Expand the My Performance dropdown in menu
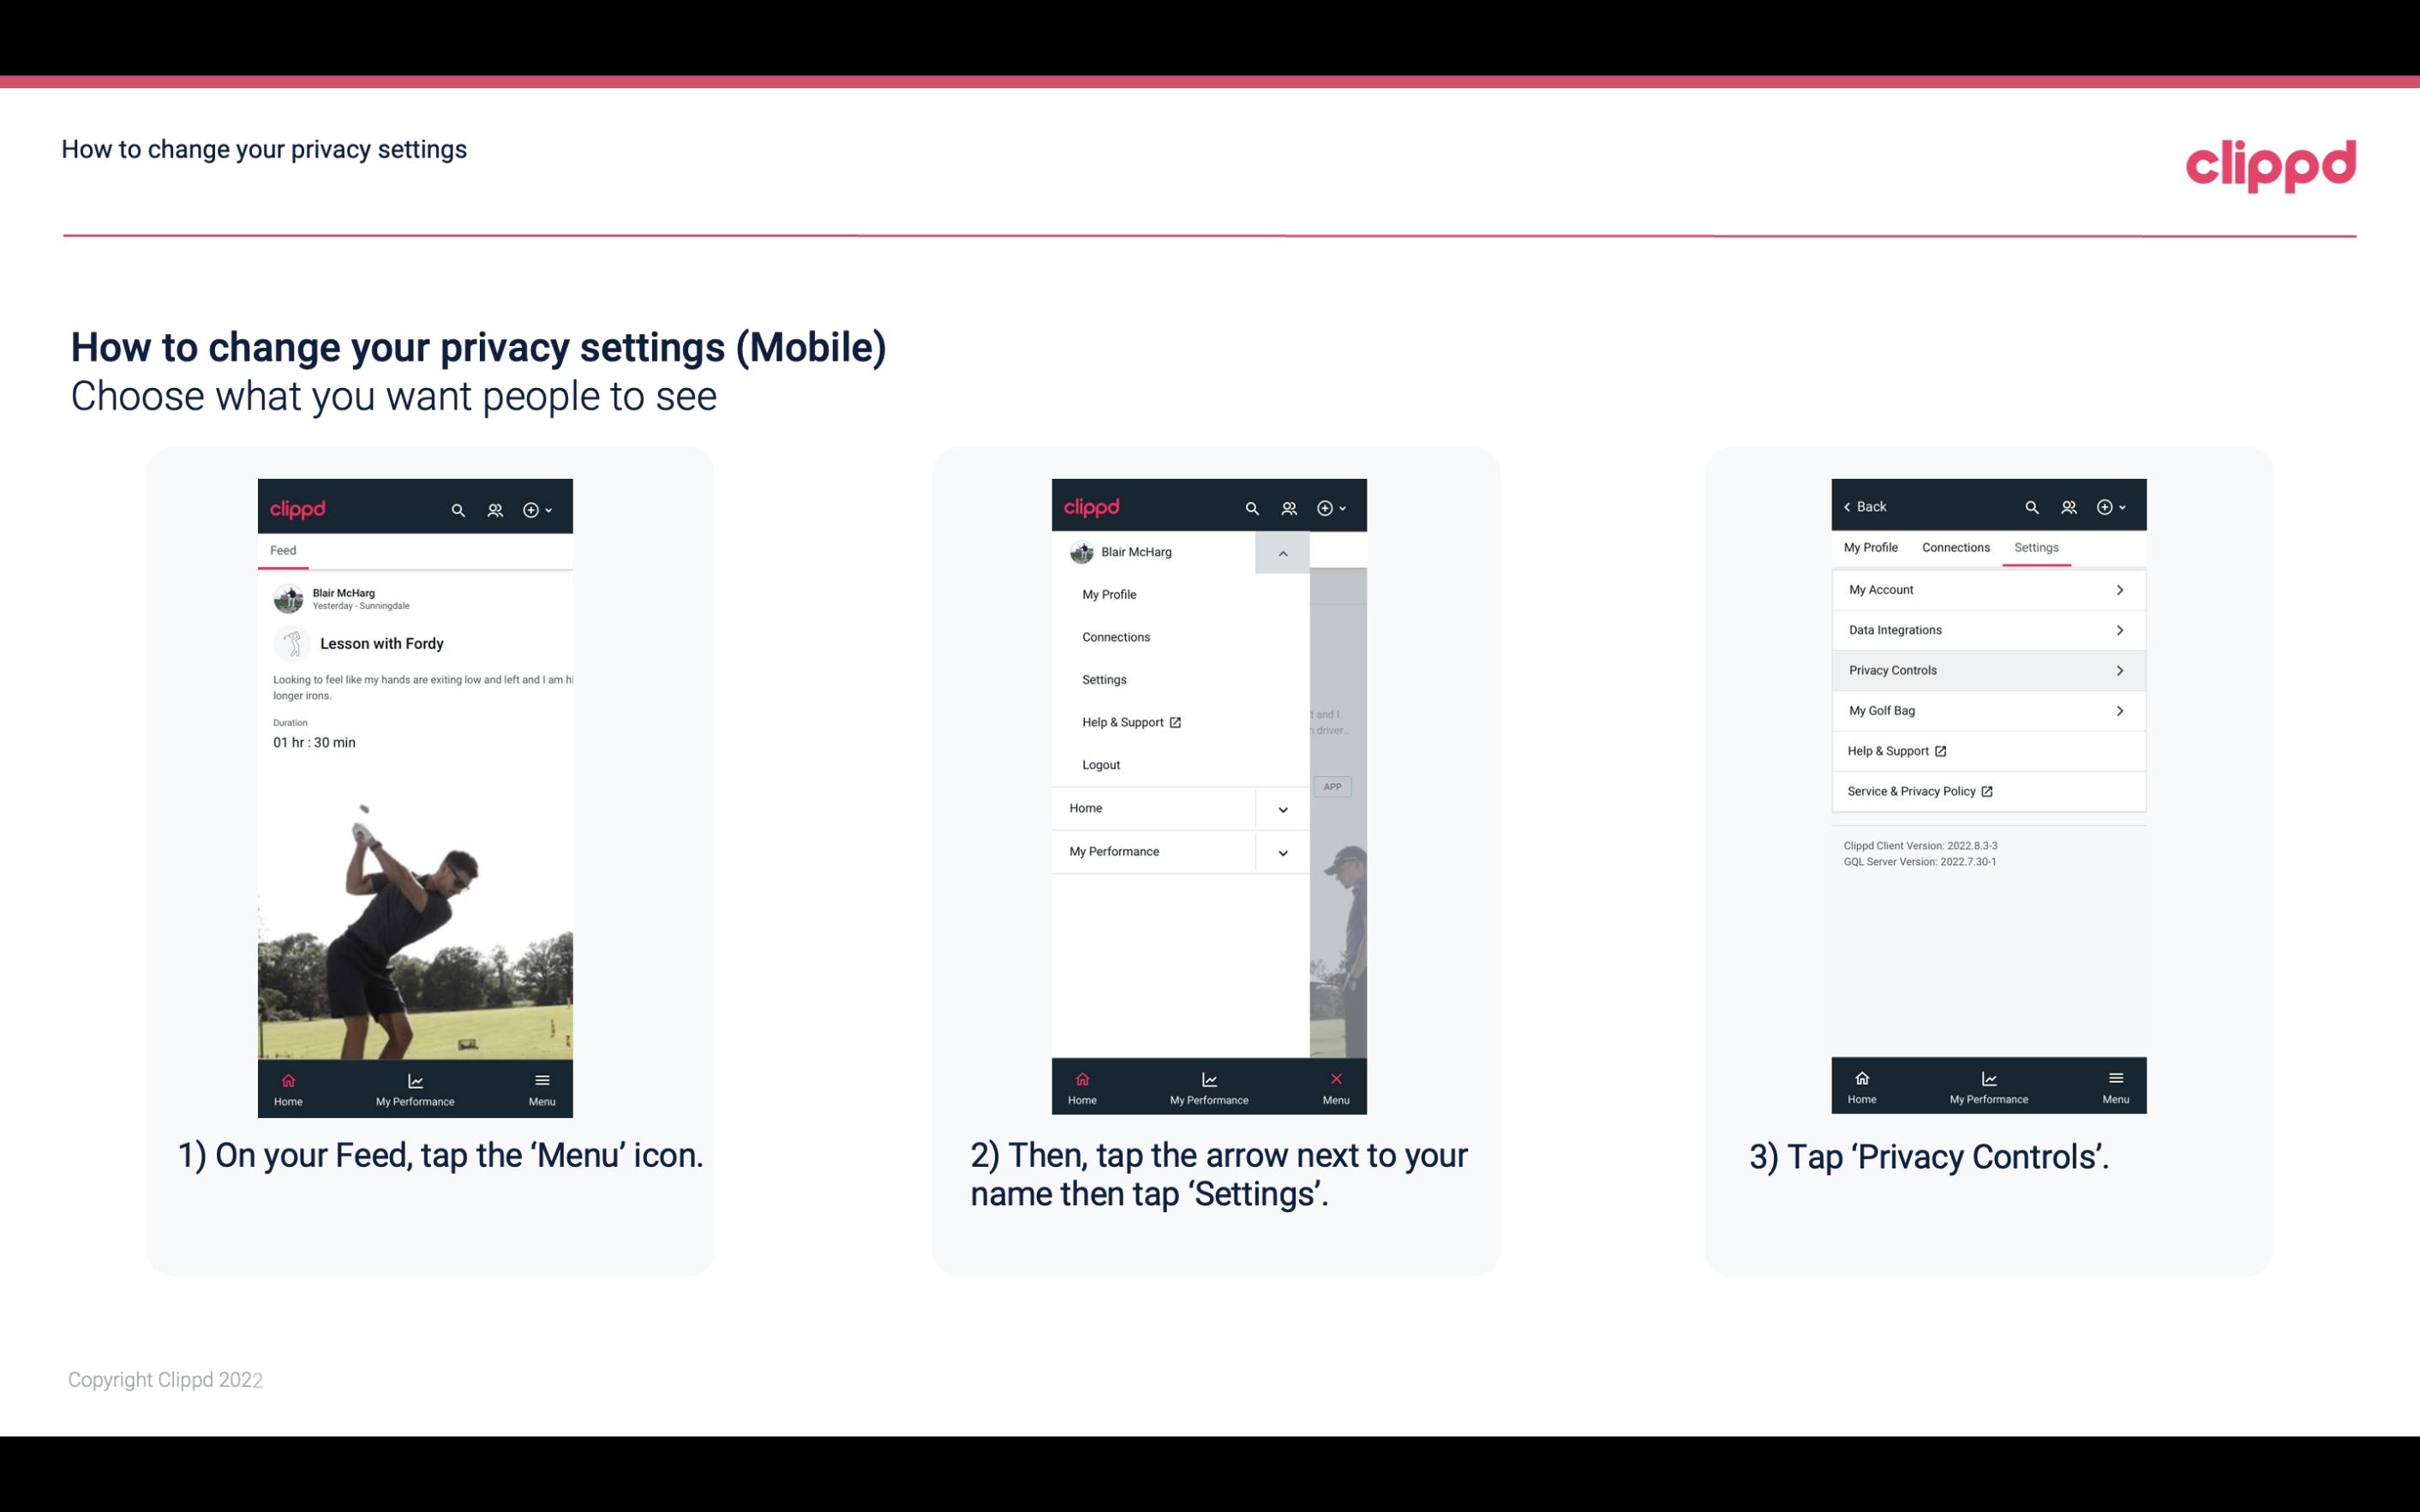This screenshot has width=2420, height=1512. (1282, 852)
